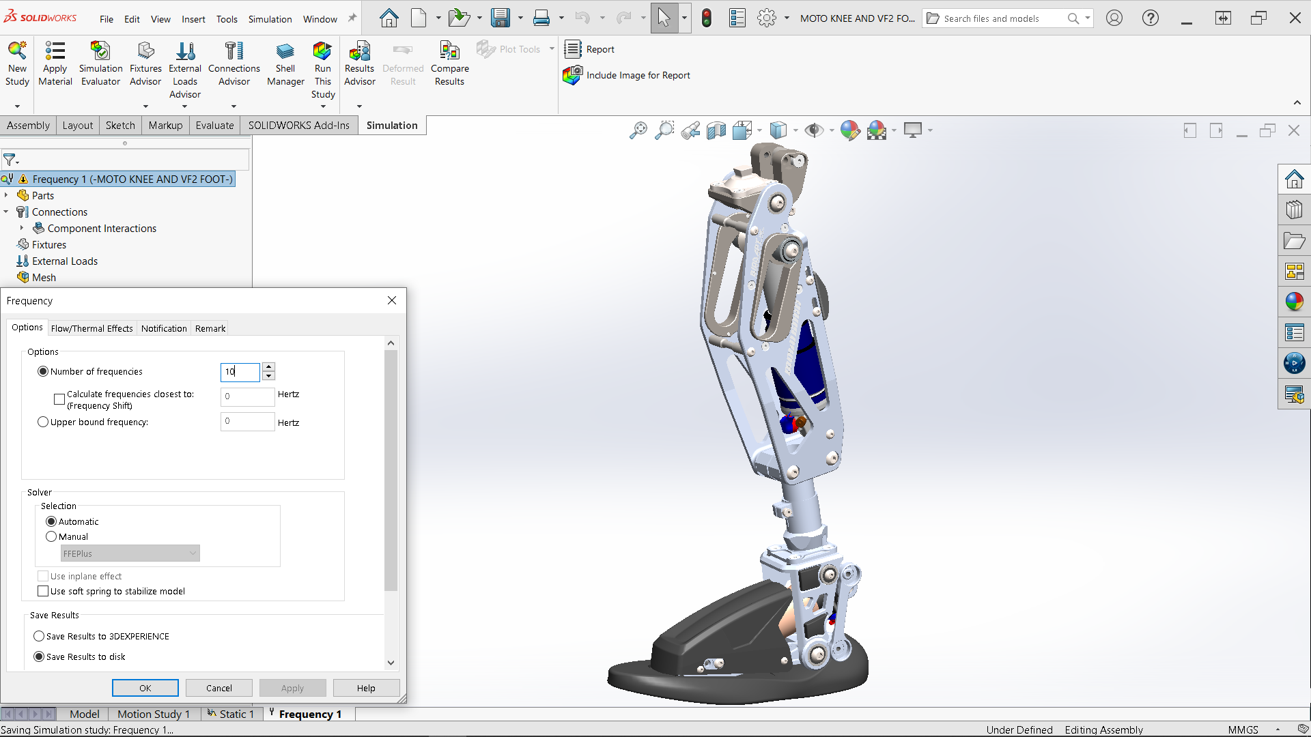Click the Run This Study icon
Screen dimensions: 1311x737
[x=322, y=52]
